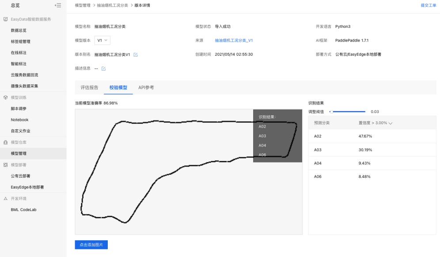Click the A04 9.43% result row

372,163
